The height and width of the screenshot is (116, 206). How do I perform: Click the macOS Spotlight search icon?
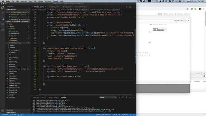tap(199, 1)
